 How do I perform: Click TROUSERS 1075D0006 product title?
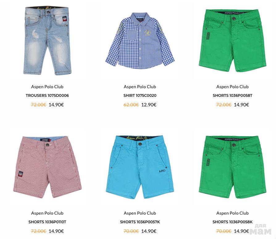47,96
